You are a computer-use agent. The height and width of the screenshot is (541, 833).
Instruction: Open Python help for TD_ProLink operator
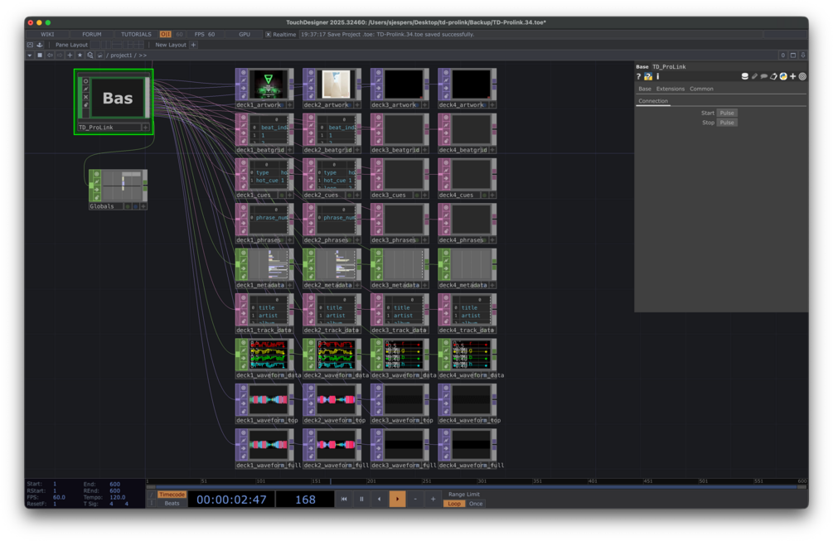coord(648,76)
